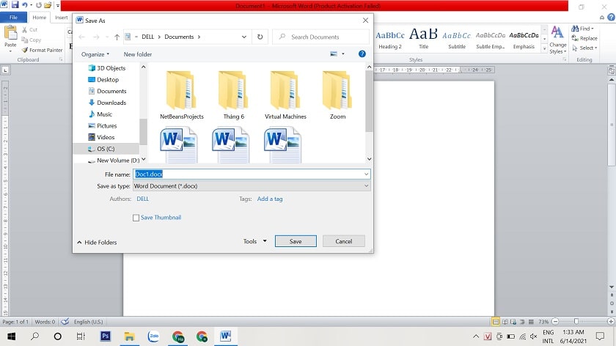Enable the Save Thumbnail checkbox
The width and height of the screenshot is (616, 346).
[x=136, y=218]
